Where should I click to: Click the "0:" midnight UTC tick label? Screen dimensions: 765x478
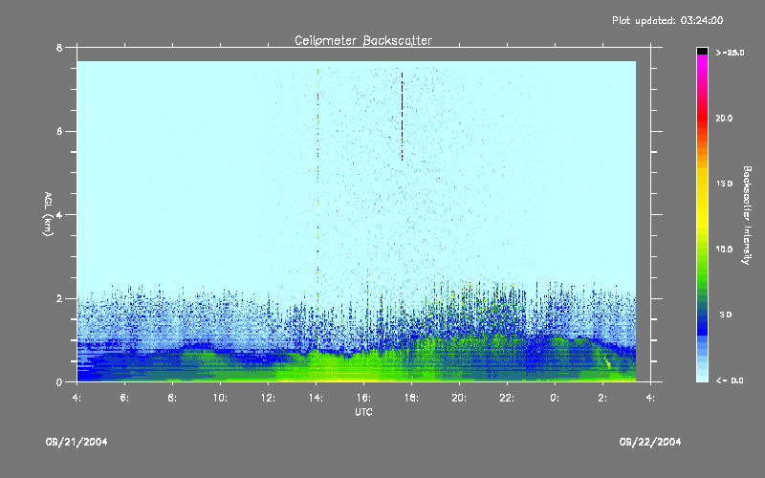(x=555, y=398)
